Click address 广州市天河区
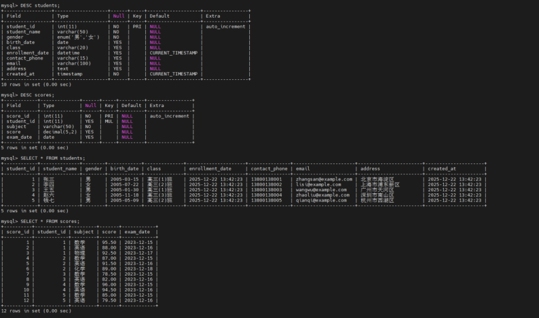This screenshot has width=539, height=318. point(377,190)
